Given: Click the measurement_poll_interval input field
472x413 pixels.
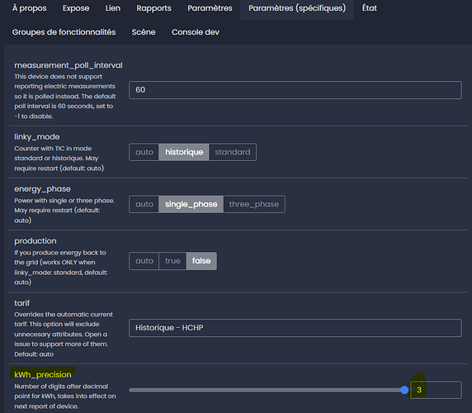Looking at the screenshot, I should [295, 90].
